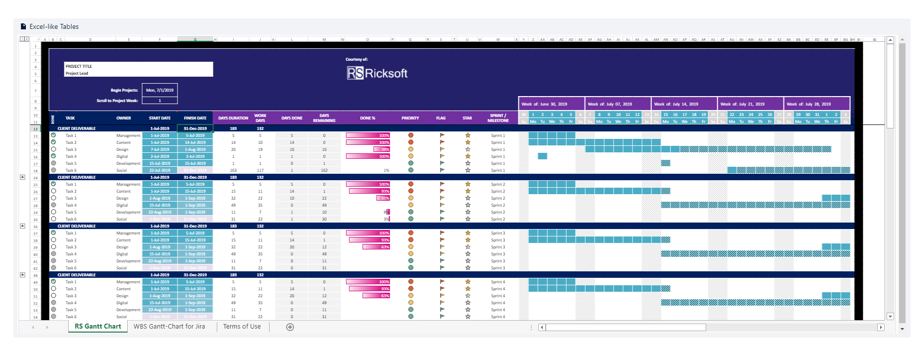
Task: Click the red priority circle on row 13
Action: (411, 135)
